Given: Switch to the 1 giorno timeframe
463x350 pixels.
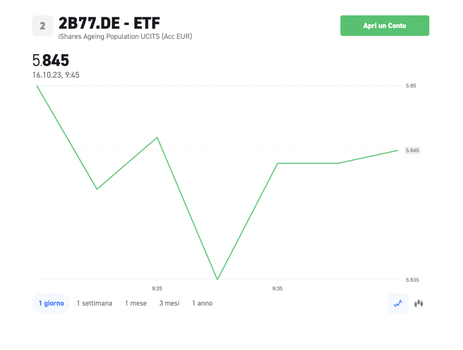Looking at the screenshot, I should point(51,303).
